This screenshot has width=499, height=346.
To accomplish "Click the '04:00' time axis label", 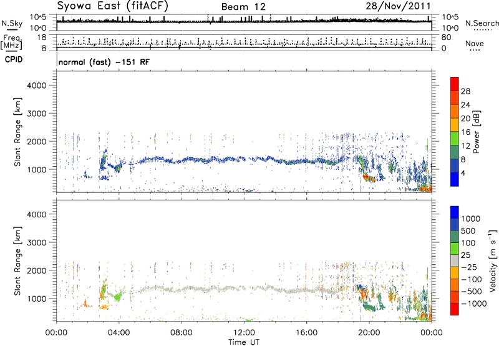I will [119, 333].
